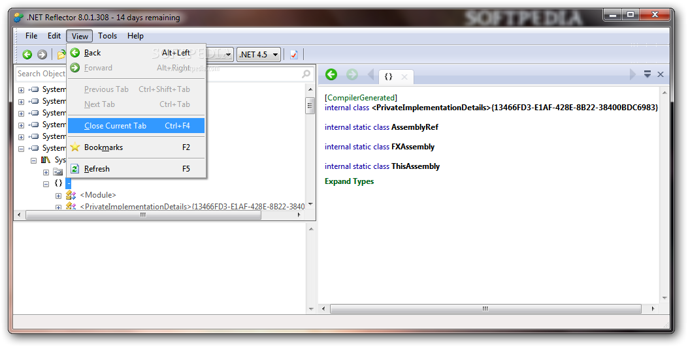Click the {} namespace icon in the tree
This screenshot has height=347, width=688.
click(x=58, y=183)
